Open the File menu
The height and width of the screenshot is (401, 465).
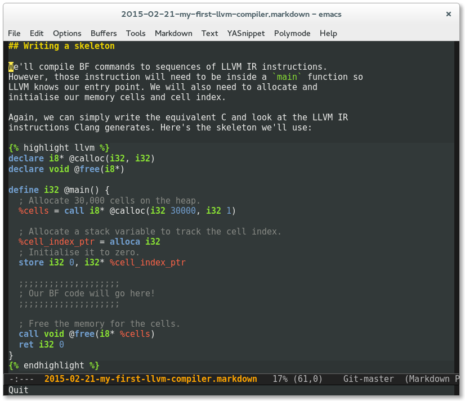click(x=14, y=33)
